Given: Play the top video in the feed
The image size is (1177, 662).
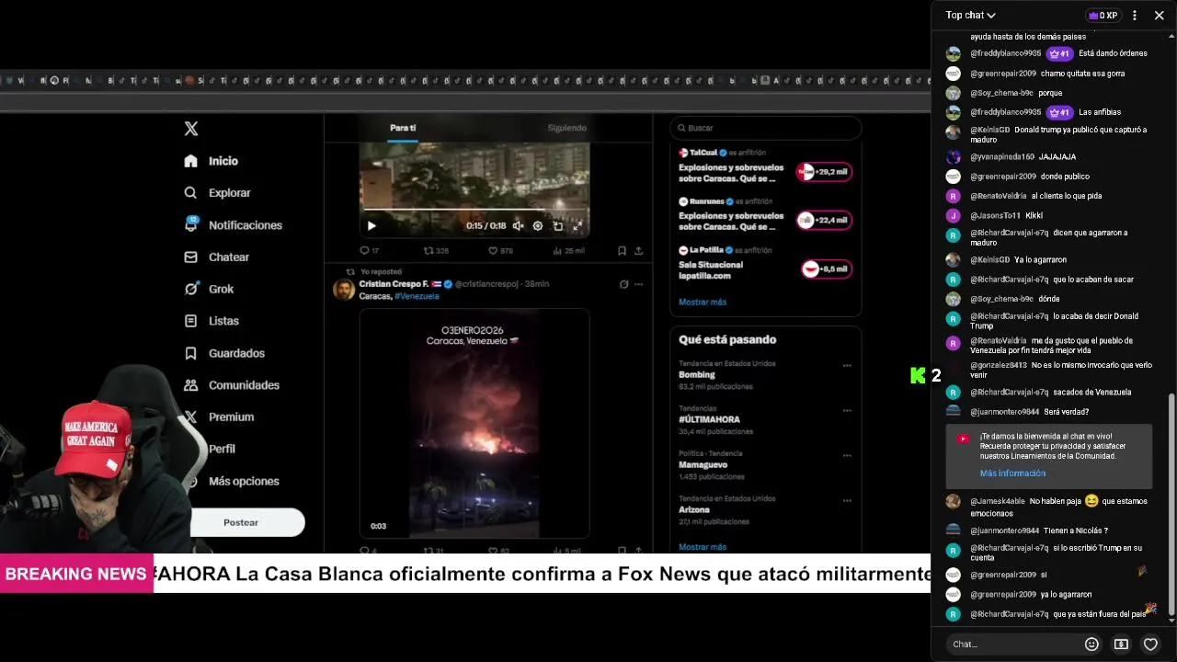Looking at the screenshot, I should 371,225.
